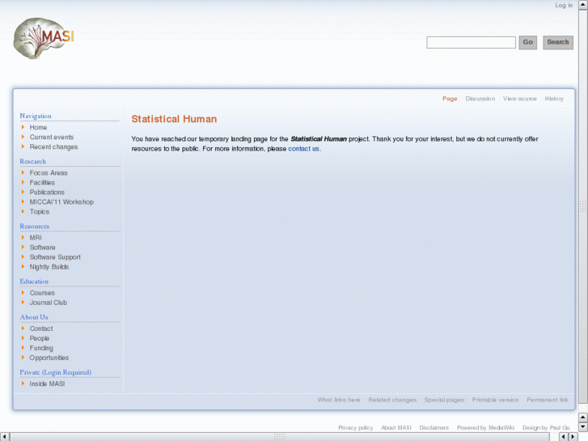Click the MASI brain logo
Screen dimensions: 588x441
(44, 38)
